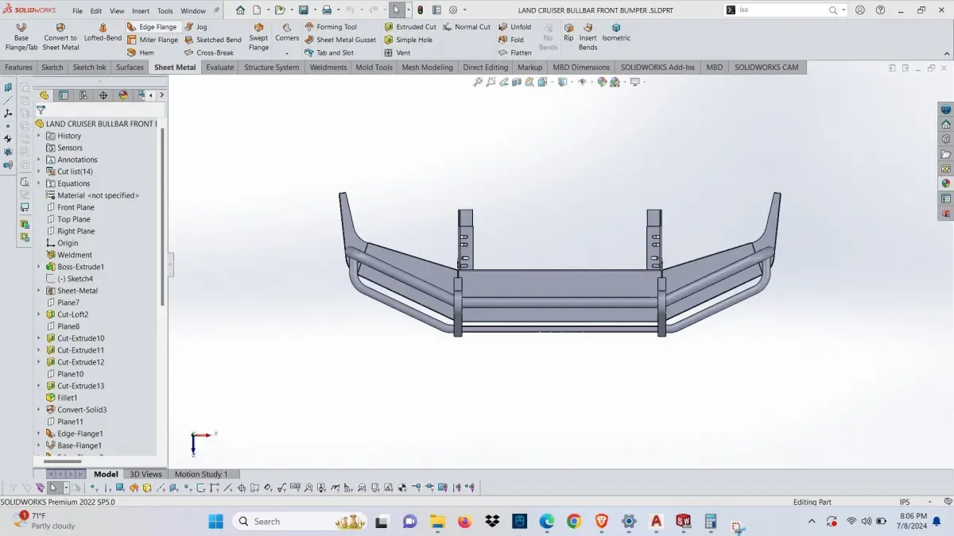
Task: Click the Unfold tool
Action: pos(514,27)
